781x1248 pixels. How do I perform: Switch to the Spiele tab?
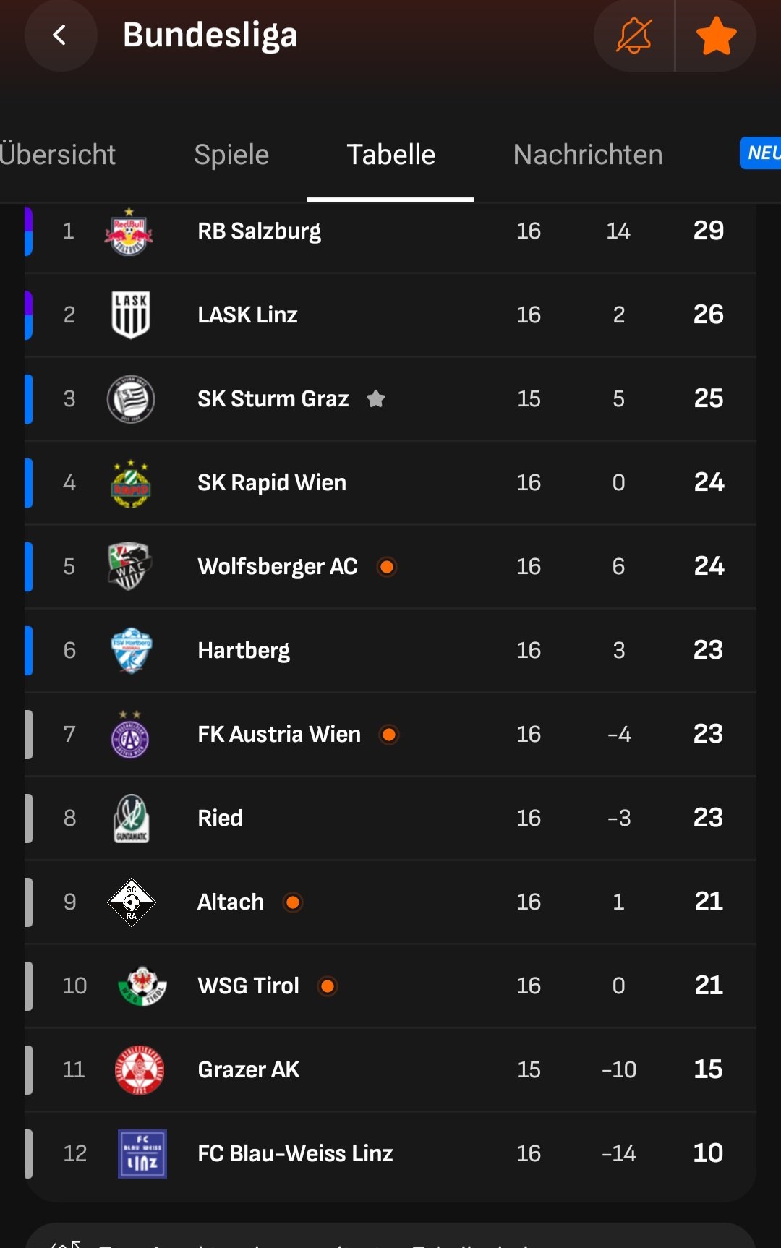231,155
